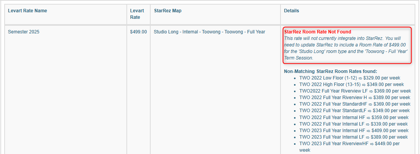Select the Semester 2025 rate name cell

[x=24, y=32]
